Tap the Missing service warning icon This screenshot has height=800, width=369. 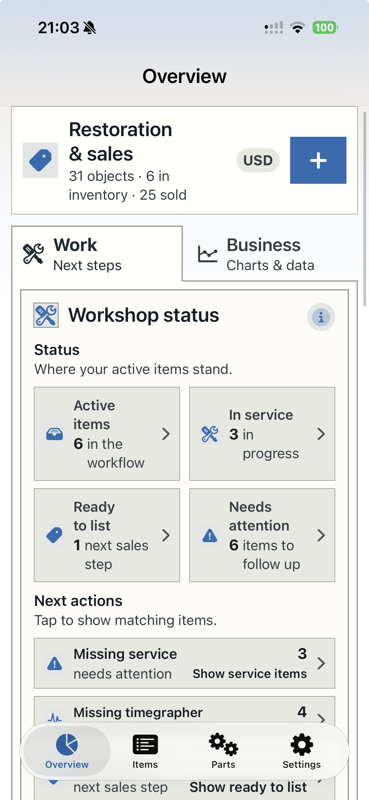[54, 663]
